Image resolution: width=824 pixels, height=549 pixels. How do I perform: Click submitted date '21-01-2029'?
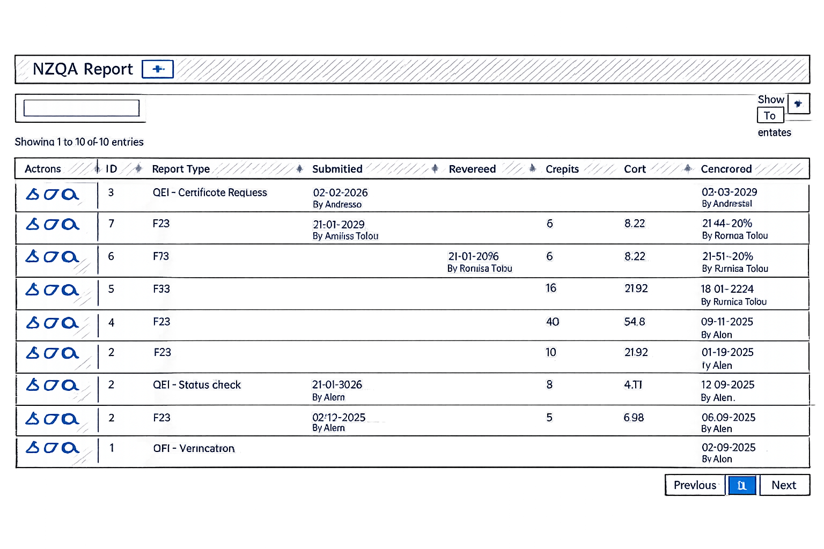pyautogui.click(x=339, y=225)
